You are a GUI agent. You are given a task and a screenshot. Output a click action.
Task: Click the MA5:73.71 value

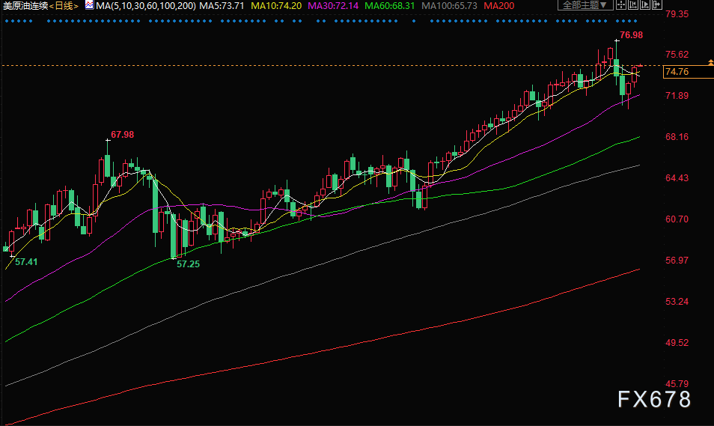click(x=222, y=6)
